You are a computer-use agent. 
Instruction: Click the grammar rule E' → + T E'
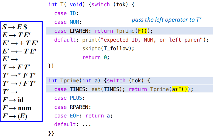20,43
